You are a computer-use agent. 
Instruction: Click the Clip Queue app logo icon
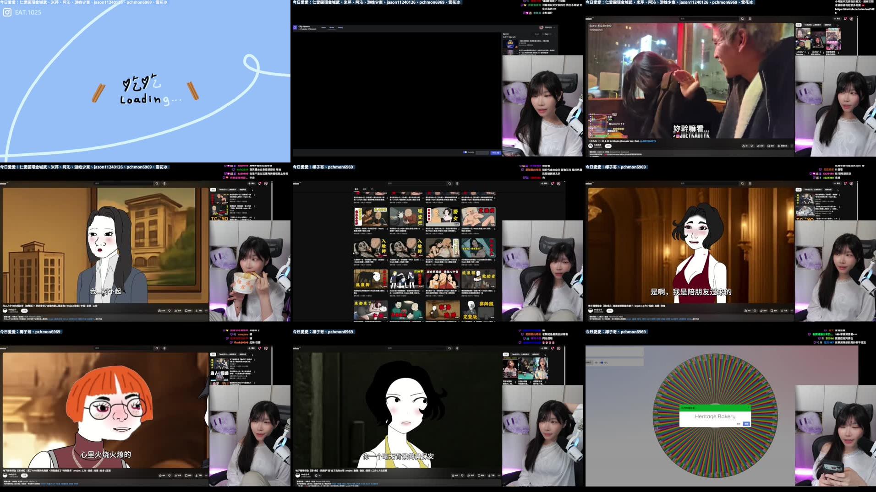(x=296, y=28)
